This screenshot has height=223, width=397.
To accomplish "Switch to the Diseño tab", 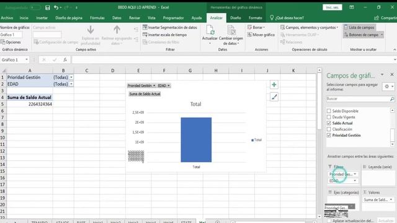I will coord(236,18).
